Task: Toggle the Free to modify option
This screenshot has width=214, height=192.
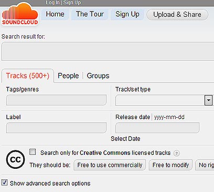Action: point(170,165)
